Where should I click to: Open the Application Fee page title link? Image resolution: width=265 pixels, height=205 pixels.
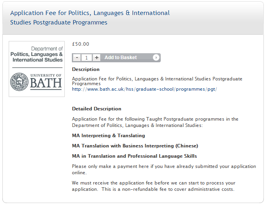pos(90,18)
